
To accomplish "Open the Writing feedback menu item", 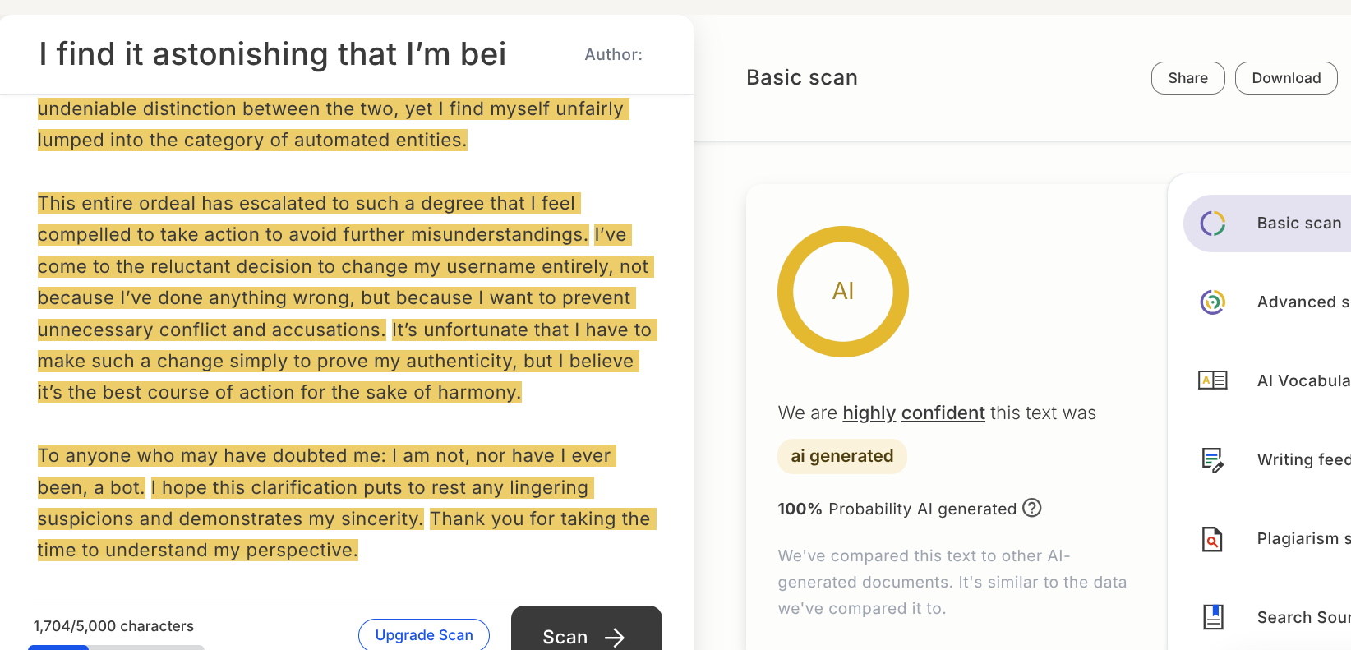I will 1303,459.
